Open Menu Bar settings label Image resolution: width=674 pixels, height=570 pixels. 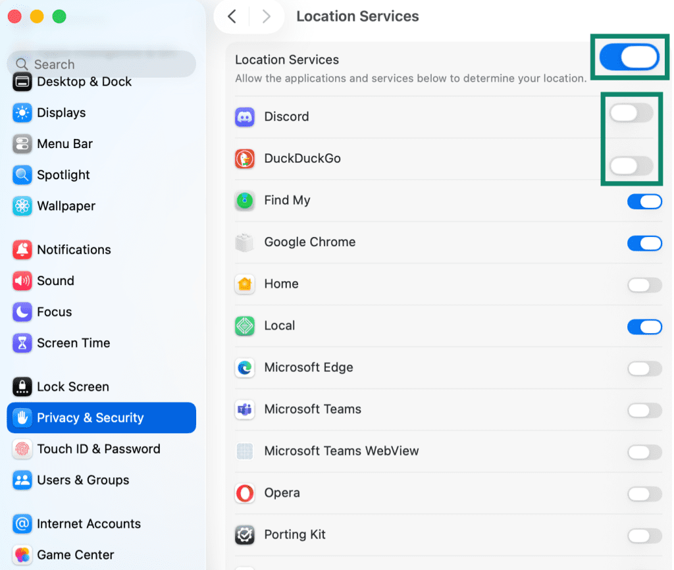[65, 144]
